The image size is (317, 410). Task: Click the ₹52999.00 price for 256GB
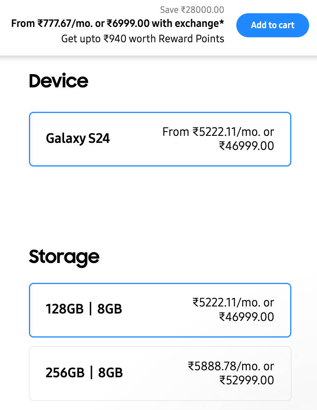click(x=246, y=380)
